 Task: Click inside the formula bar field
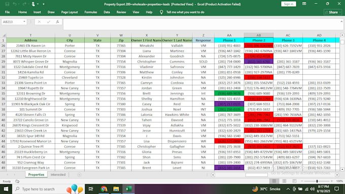click(201, 24)
